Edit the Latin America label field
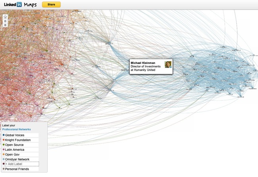 21,150
